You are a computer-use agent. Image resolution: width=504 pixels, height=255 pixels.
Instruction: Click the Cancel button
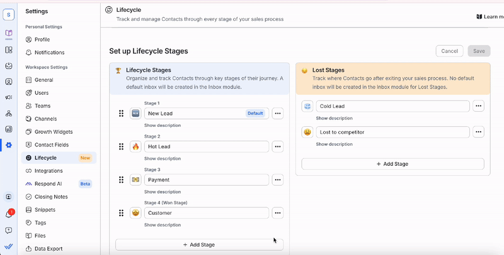[x=449, y=51]
